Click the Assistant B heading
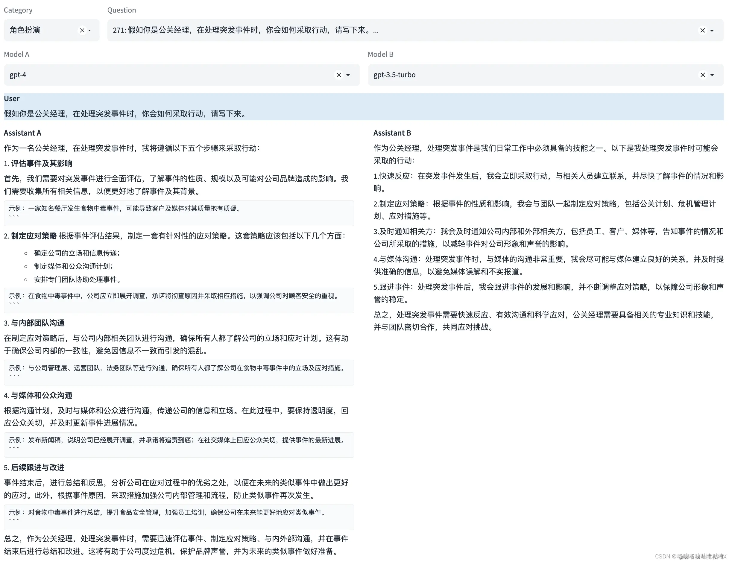The height and width of the screenshot is (562, 729). click(x=392, y=133)
